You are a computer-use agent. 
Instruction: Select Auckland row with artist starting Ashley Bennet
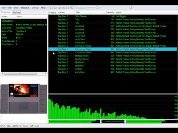click(112, 26)
